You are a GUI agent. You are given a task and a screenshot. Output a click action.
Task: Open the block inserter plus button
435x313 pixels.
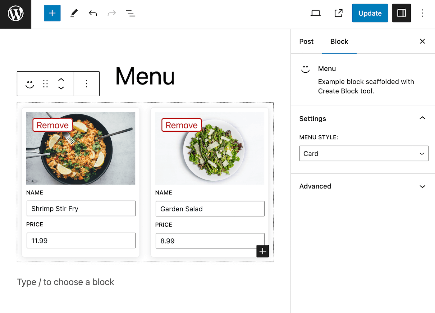click(52, 13)
